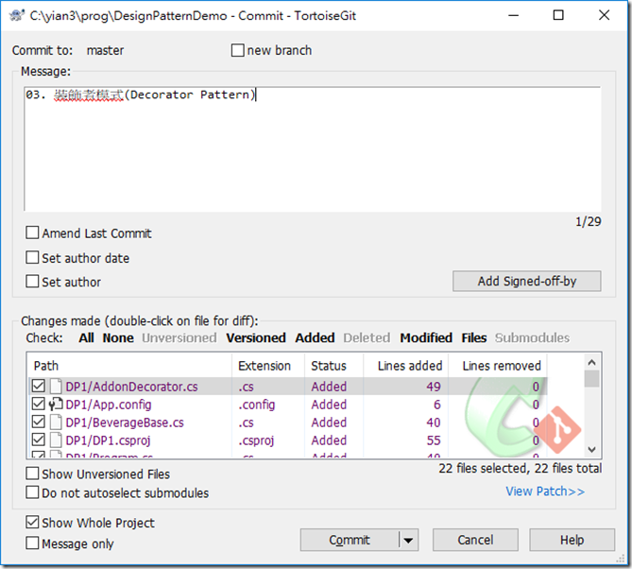Click the master branch name
The image size is (632, 569).
coord(105,50)
